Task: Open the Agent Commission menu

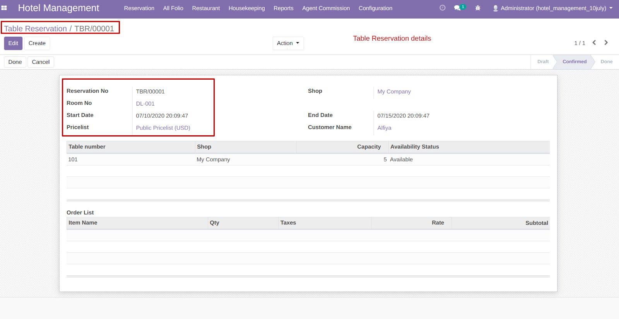Action: (326, 8)
